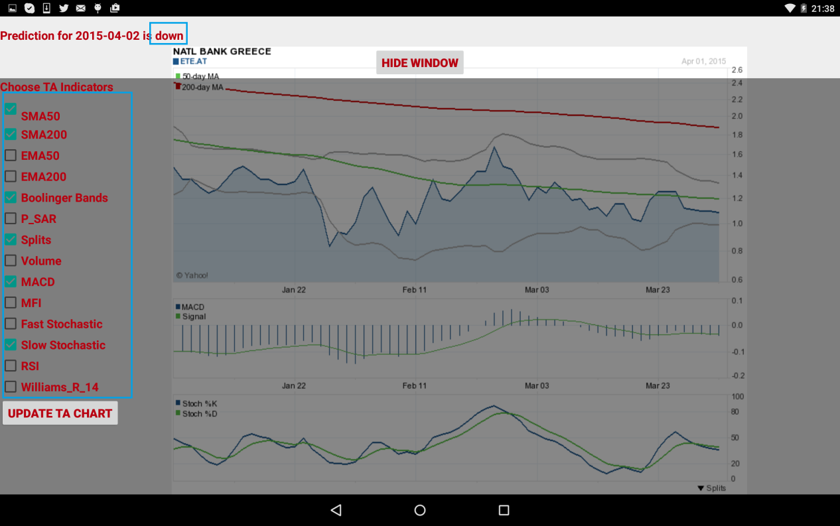
Task: Enable the EMA50 indicator checkbox
Action: click(x=11, y=156)
